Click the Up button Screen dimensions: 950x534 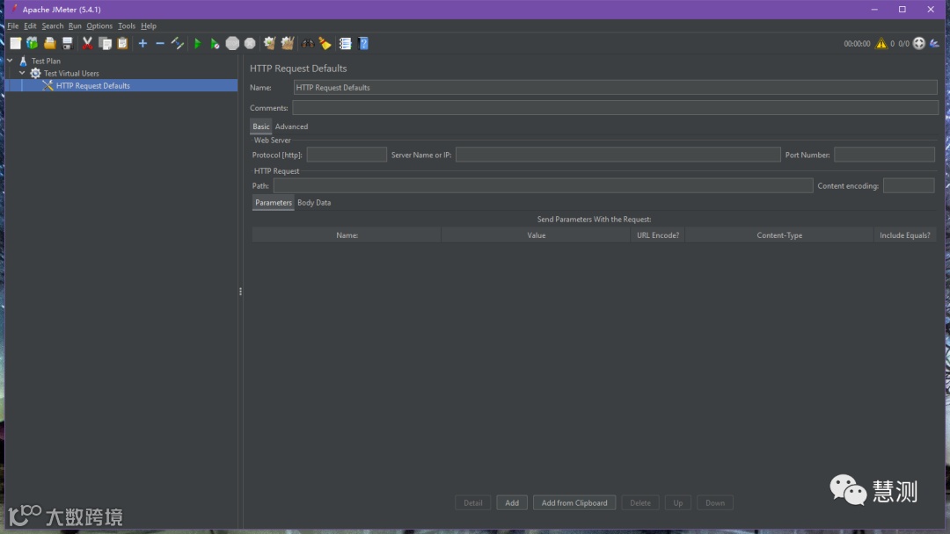click(678, 502)
